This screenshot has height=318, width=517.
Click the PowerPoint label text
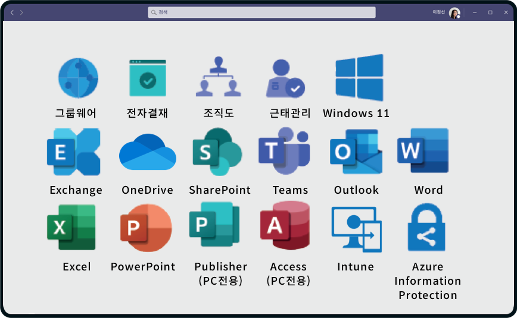[x=143, y=267]
